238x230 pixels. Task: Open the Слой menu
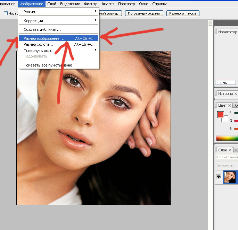pyautogui.click(x=52, y=4)
